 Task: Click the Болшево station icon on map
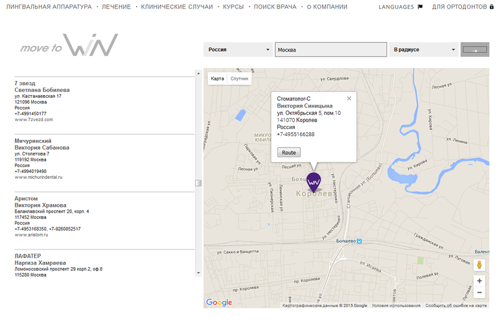pyautogui.click(x=359, y=241)
